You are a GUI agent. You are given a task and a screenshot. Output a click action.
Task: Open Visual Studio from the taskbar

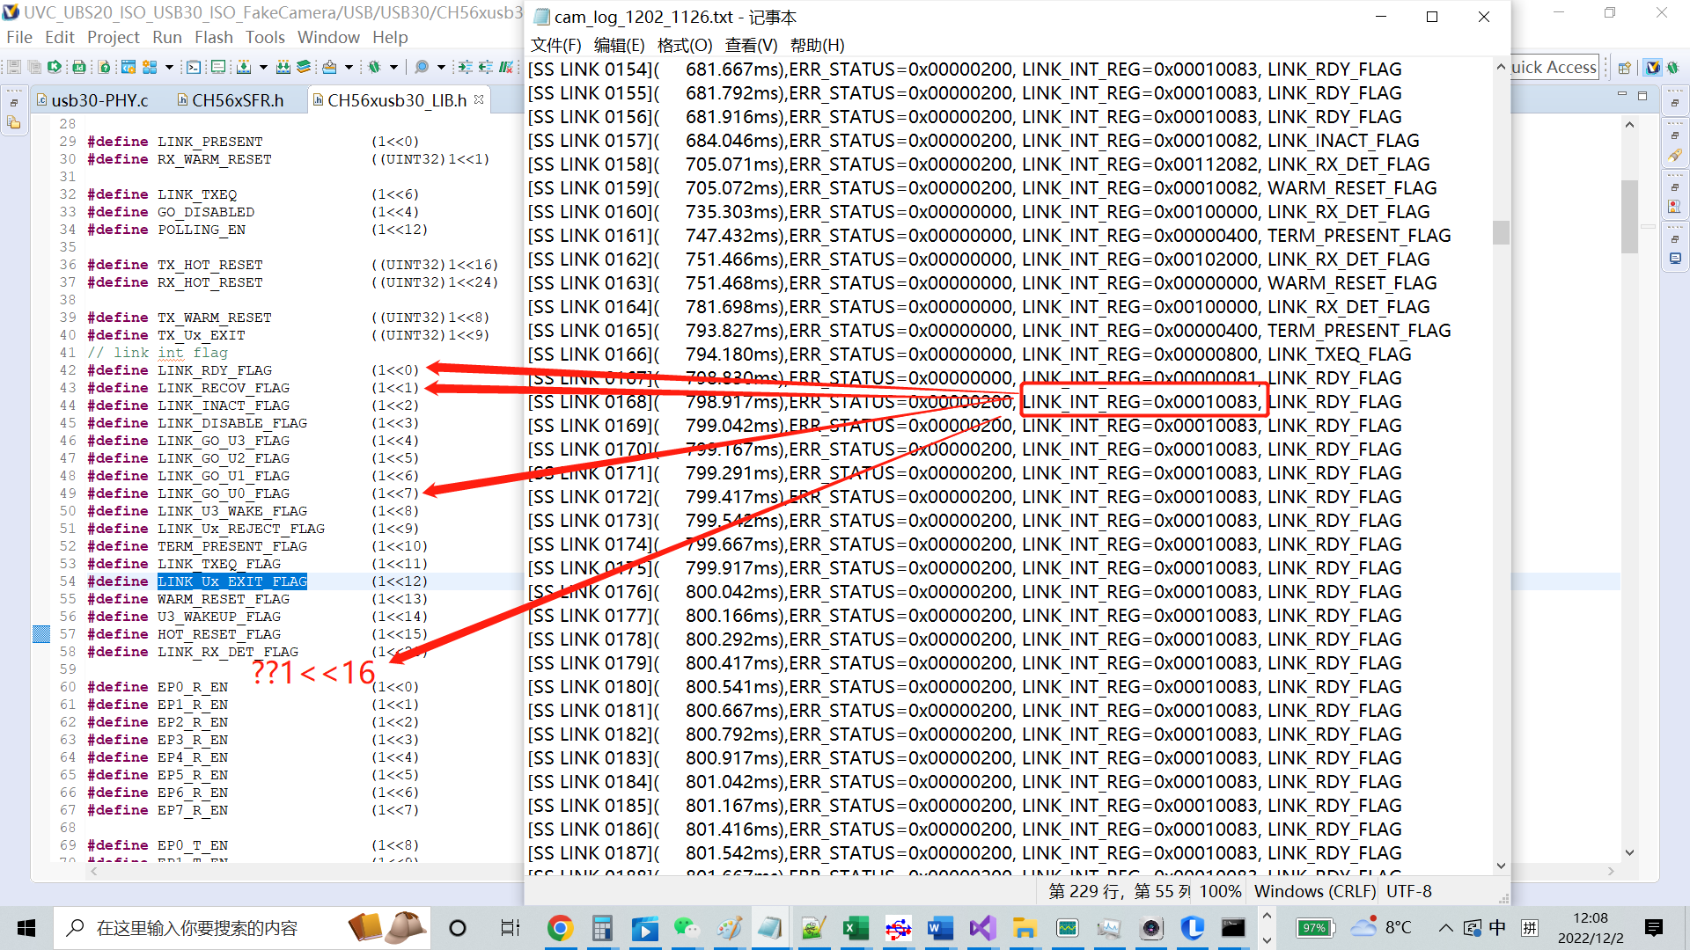[982, 928]
